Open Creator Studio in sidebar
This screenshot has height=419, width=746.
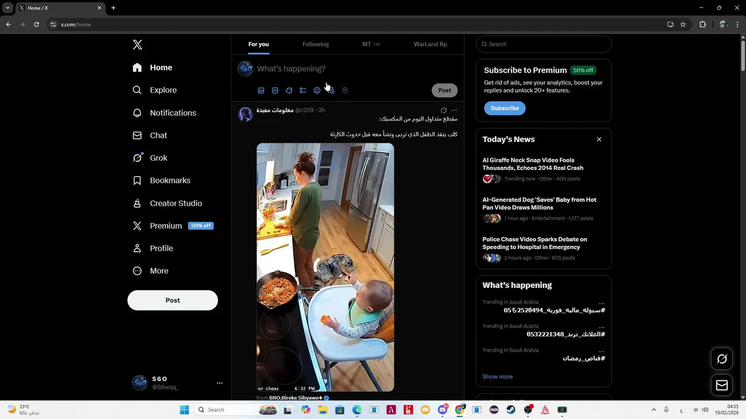click(167, 203)
